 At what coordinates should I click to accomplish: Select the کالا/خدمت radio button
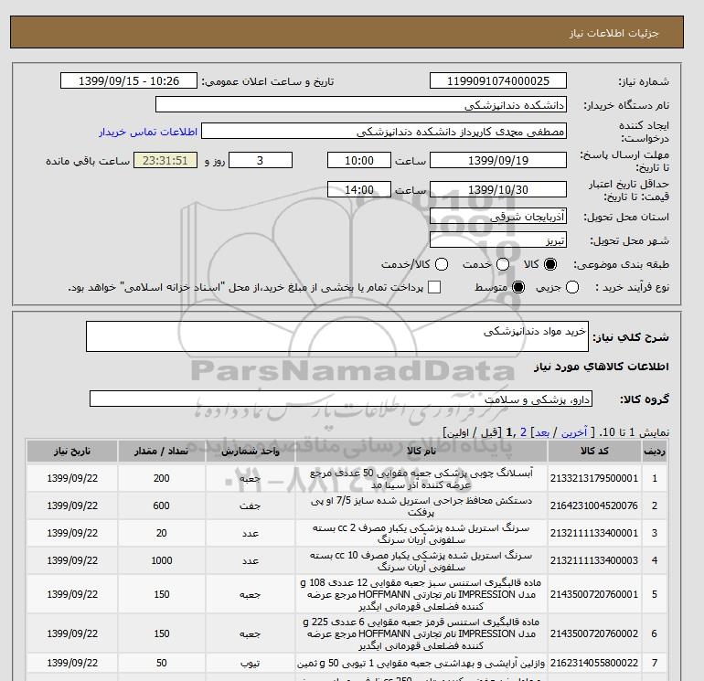tap(442, 264)
